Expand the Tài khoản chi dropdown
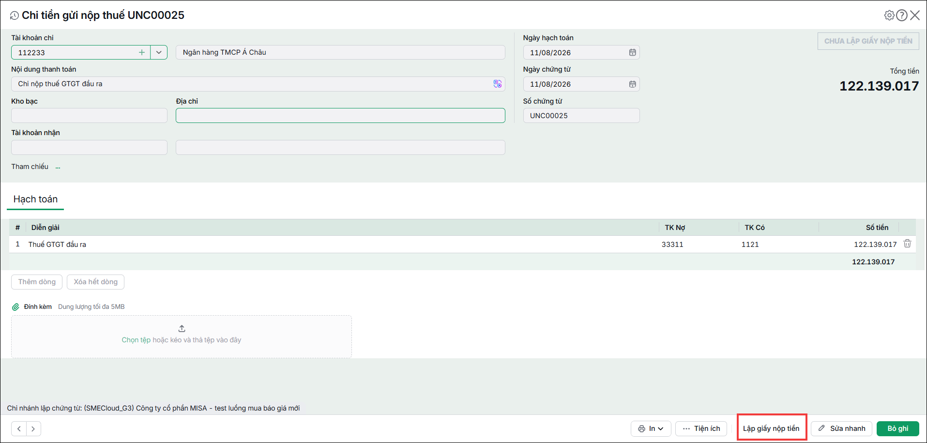This screenshot has width=927, height=443. click(x=159, y=52)
